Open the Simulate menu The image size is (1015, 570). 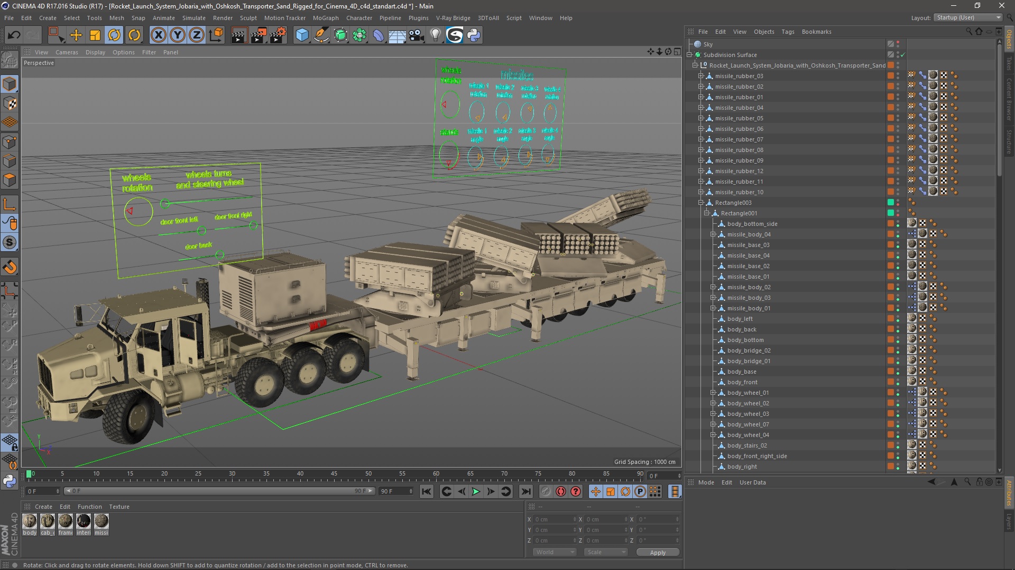click(194, 18)
